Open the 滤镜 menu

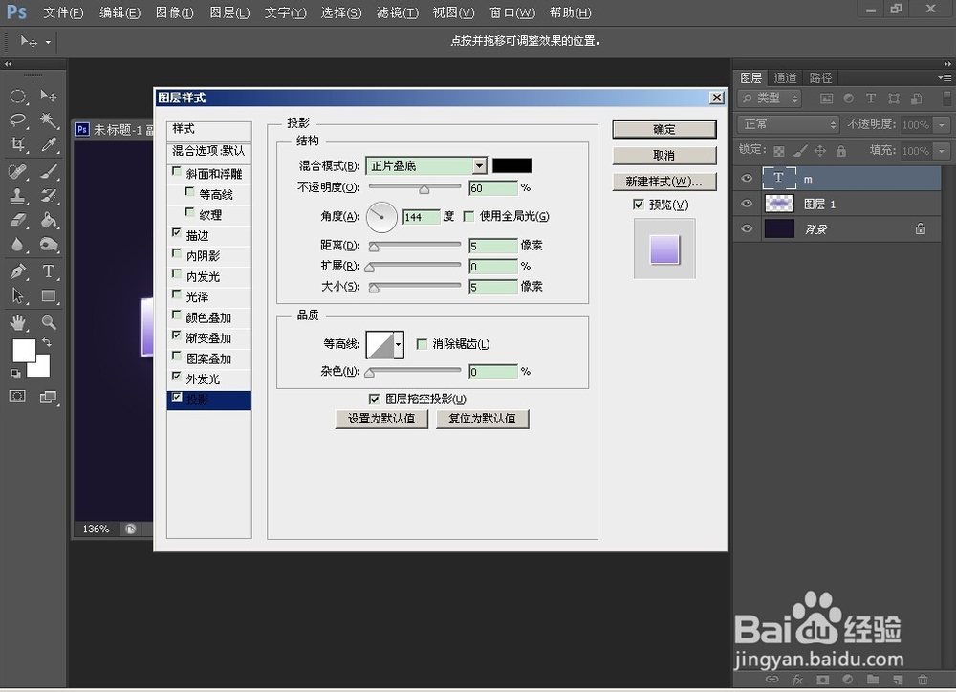point(398,12)
